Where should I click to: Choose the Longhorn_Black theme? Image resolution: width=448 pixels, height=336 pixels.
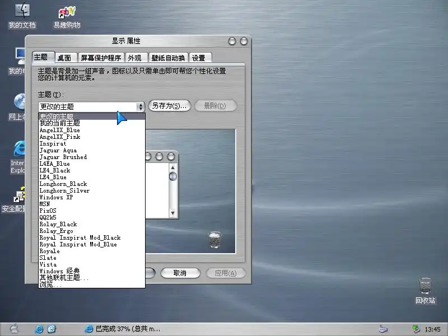92,184
